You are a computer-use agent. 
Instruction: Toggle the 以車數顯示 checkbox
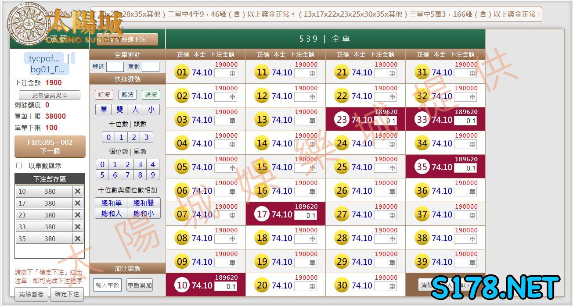(19, 166)
